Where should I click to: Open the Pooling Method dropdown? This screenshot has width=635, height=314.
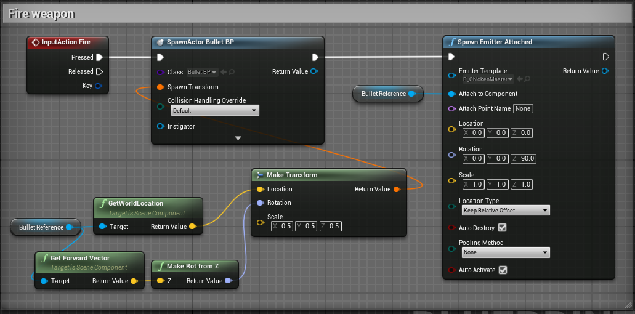point(506,252)
